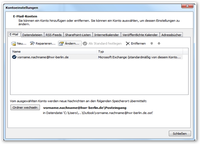Viewport: 200px width, 144px height.
Task: Click the default account checkmark icon
Action: (x=14, y=57)
